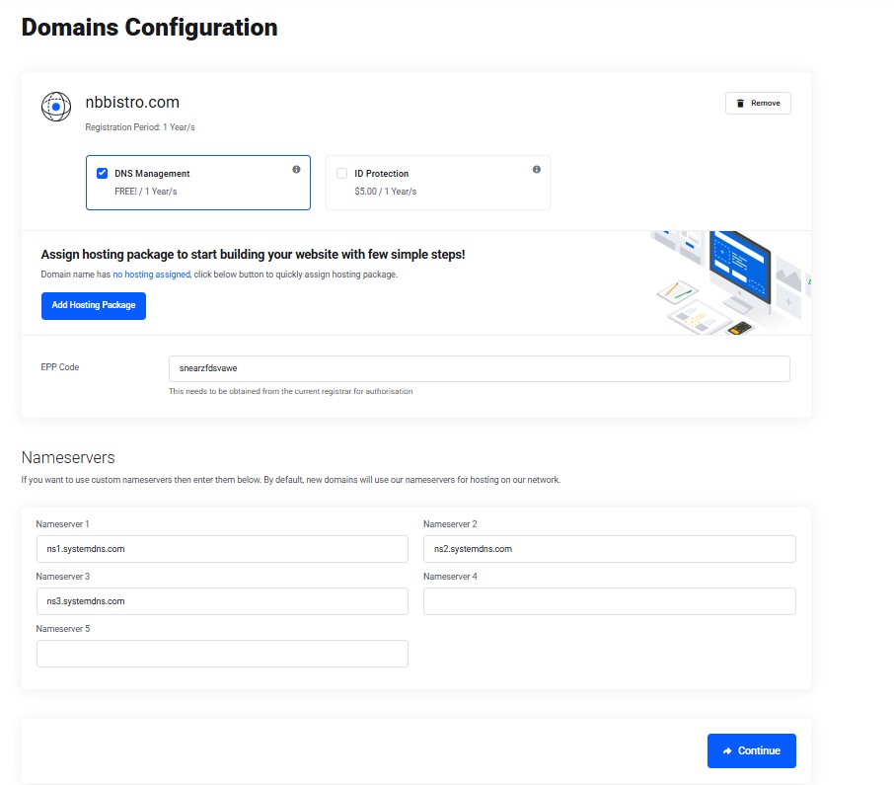This screenshot has width=894, height=785.
Task: Click the 'Nameservers' section heading
Action: 68,457
